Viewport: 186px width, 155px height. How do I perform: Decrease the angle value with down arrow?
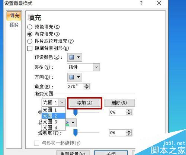tap(87, 88)
